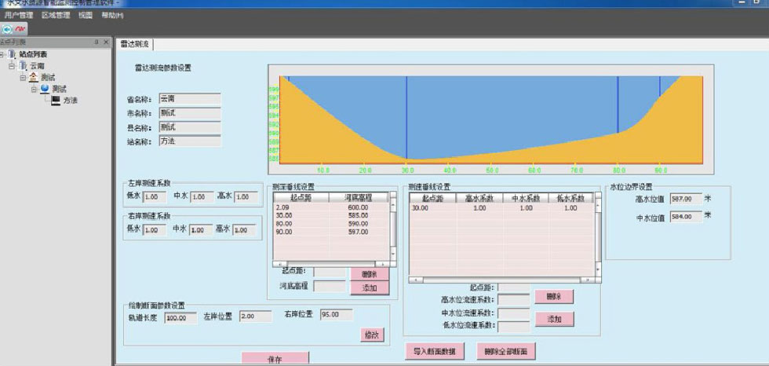Image resolution: width=769 pixels, height=366 pixels.
Task: Collapse the 云南 tree node
Action: tap(12, 66)
